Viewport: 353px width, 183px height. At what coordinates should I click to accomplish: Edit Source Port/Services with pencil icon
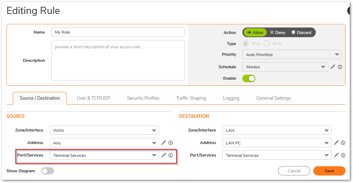click(x=164, y=155)
